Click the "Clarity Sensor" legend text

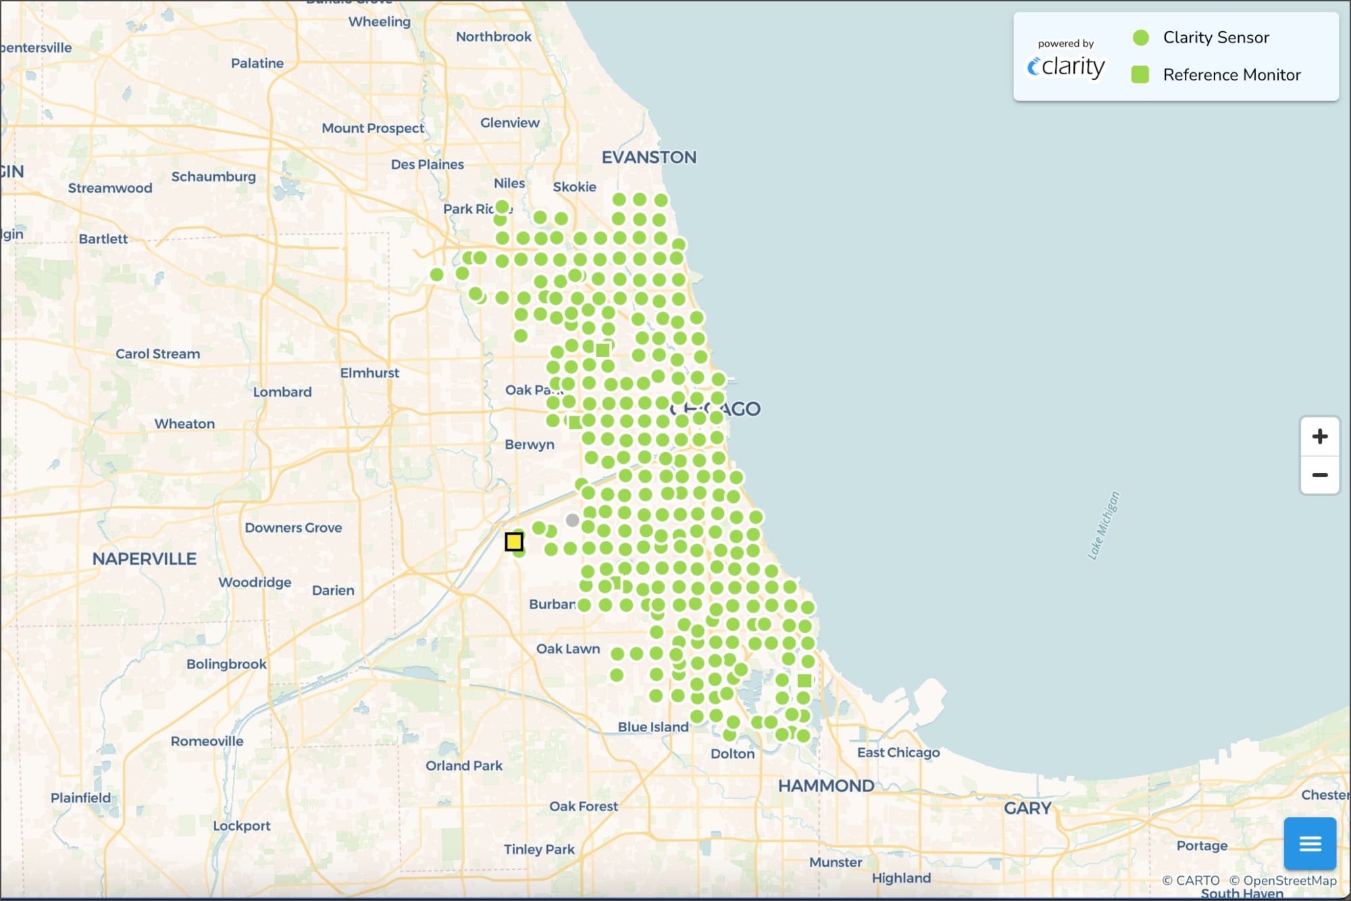[x=1216, y=38]
